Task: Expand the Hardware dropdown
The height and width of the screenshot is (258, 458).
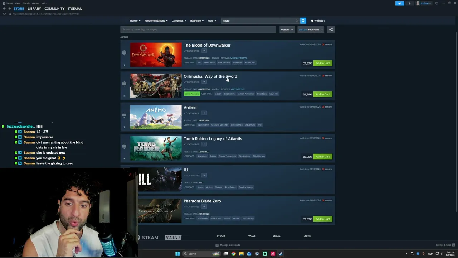Action: pos(197,20)
